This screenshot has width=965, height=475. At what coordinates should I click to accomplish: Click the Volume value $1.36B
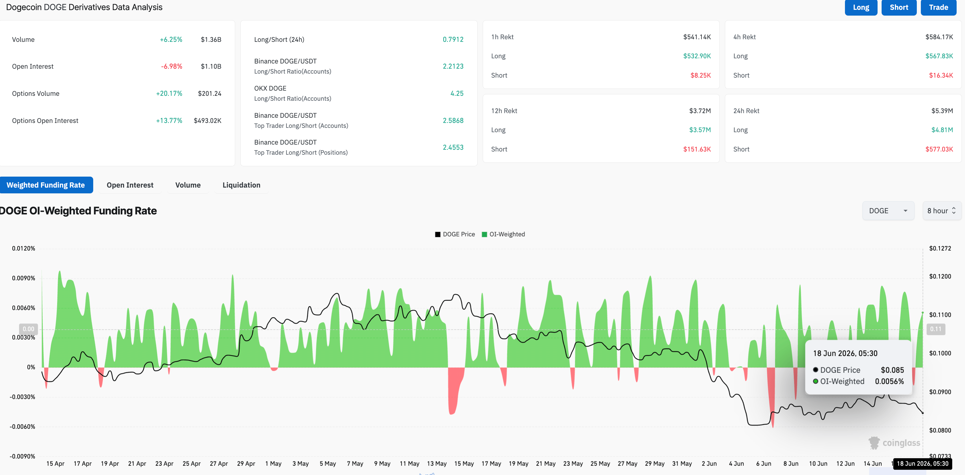tap(211, 40)
